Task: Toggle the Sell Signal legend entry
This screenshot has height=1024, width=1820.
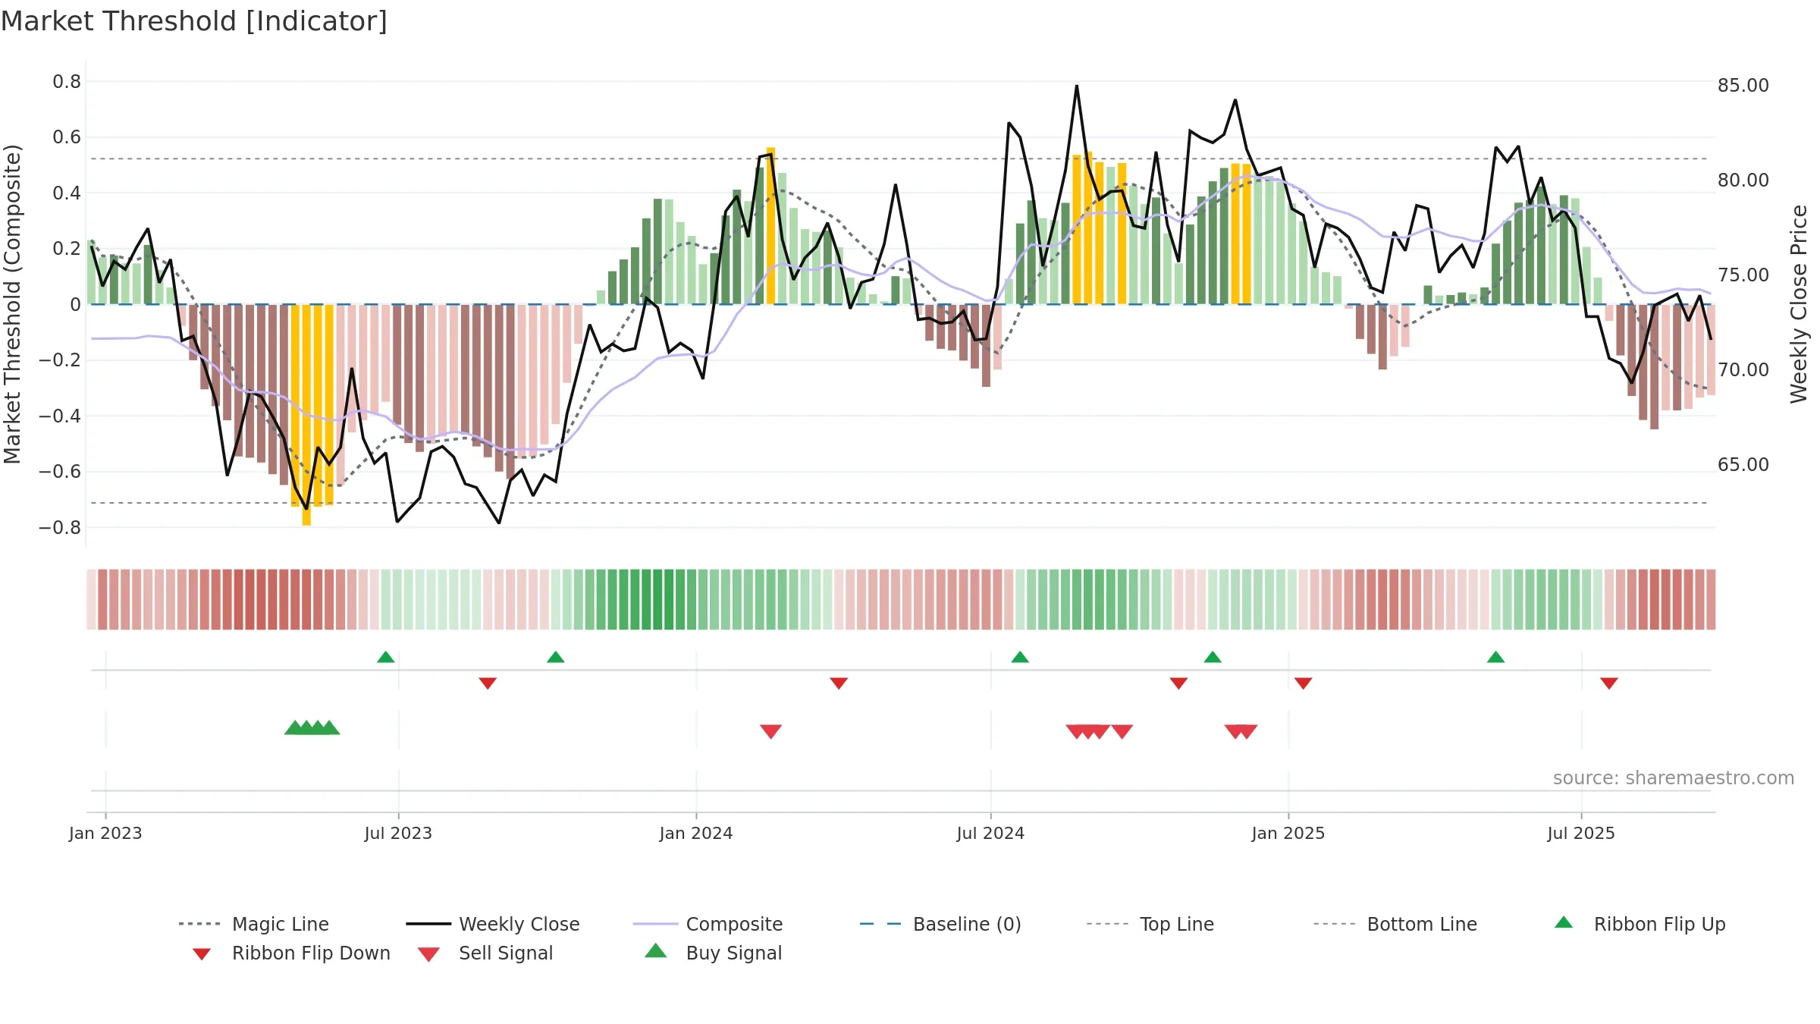Action: point(485,953)
